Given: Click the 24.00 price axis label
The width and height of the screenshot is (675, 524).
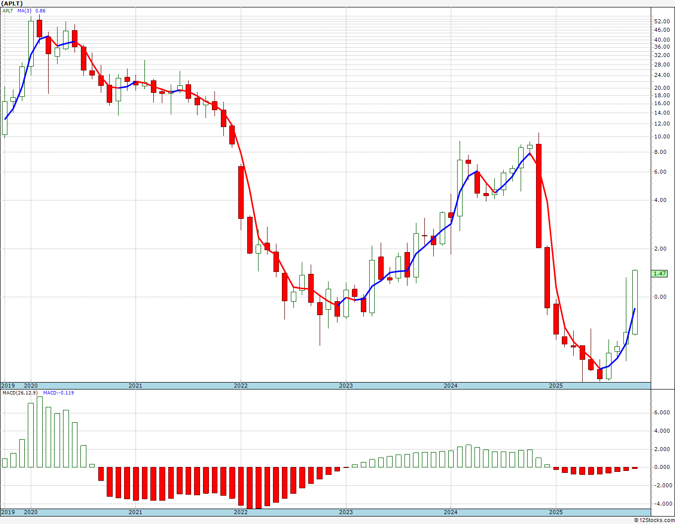Looking at the screenshot, I should pyautogui.click(x=662, y=75).
